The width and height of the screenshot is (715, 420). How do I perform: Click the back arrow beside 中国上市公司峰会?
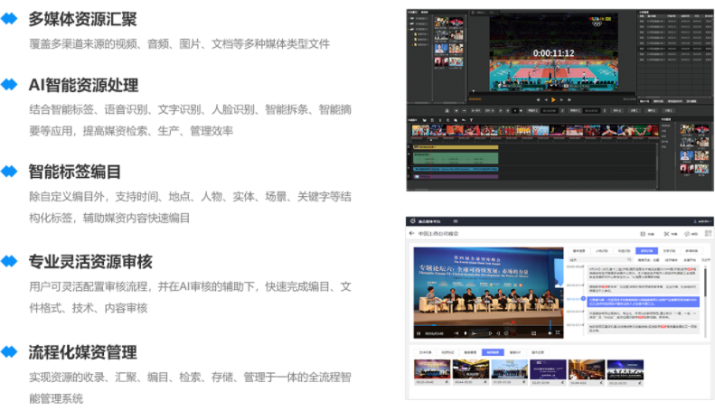412,234
